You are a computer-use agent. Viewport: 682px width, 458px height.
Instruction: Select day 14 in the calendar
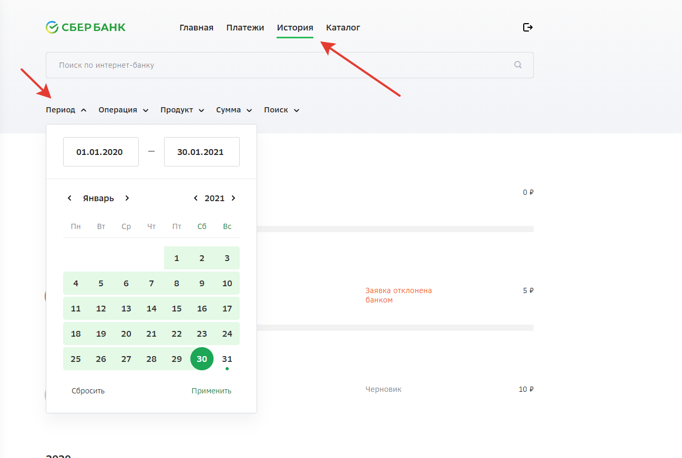[x=151, y=308]
